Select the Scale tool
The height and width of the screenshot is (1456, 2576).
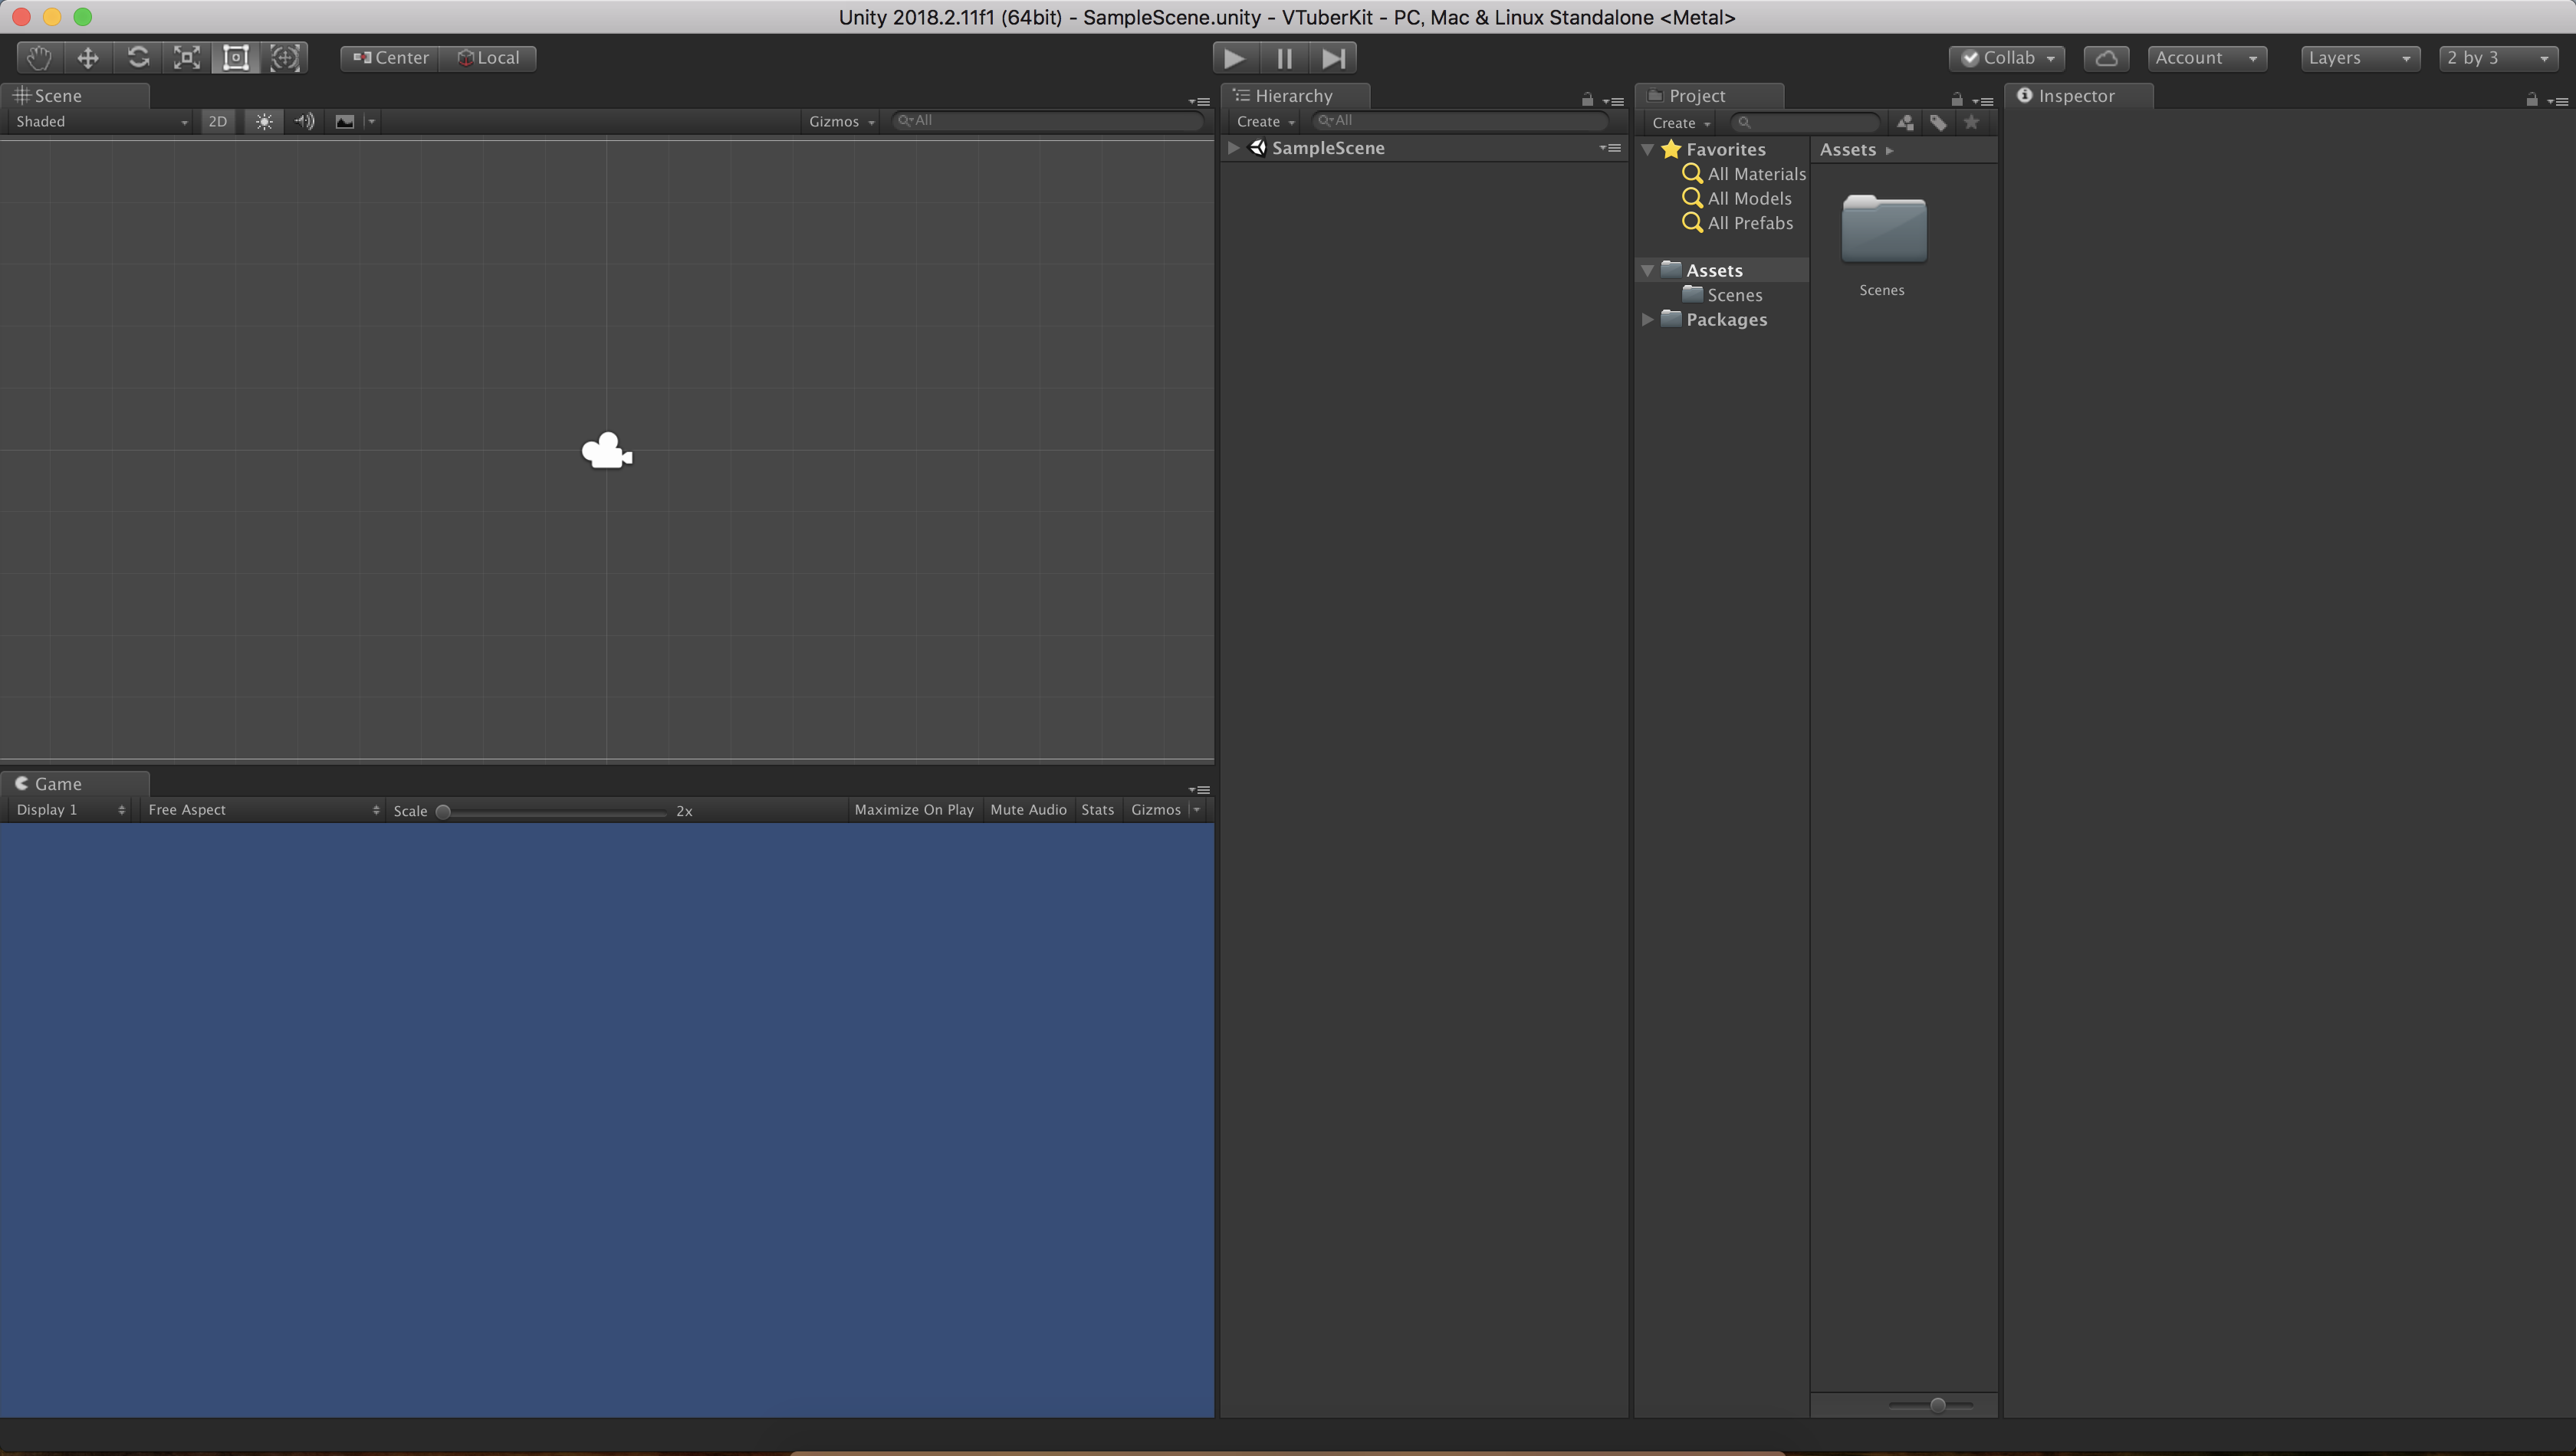coord(186,58)
